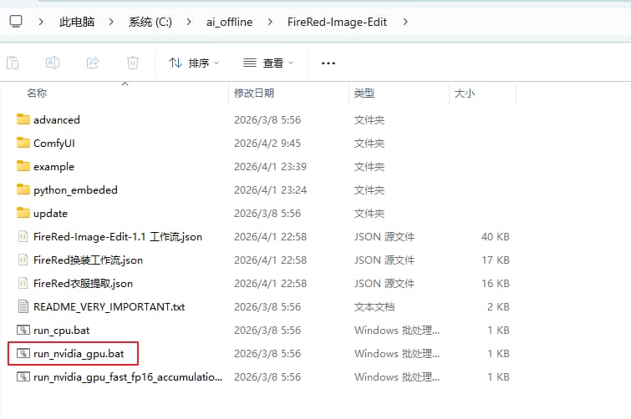Click the This PC monitor icon in breadcrumb
This screenshot has width=631, height=419.
tap(16, 22)
